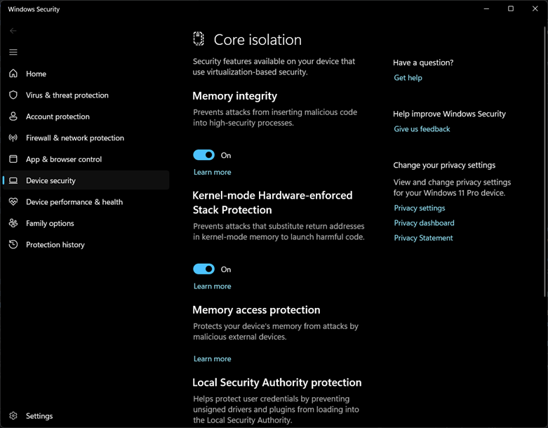Expand the hamburger navigation menu

point(13,52)
